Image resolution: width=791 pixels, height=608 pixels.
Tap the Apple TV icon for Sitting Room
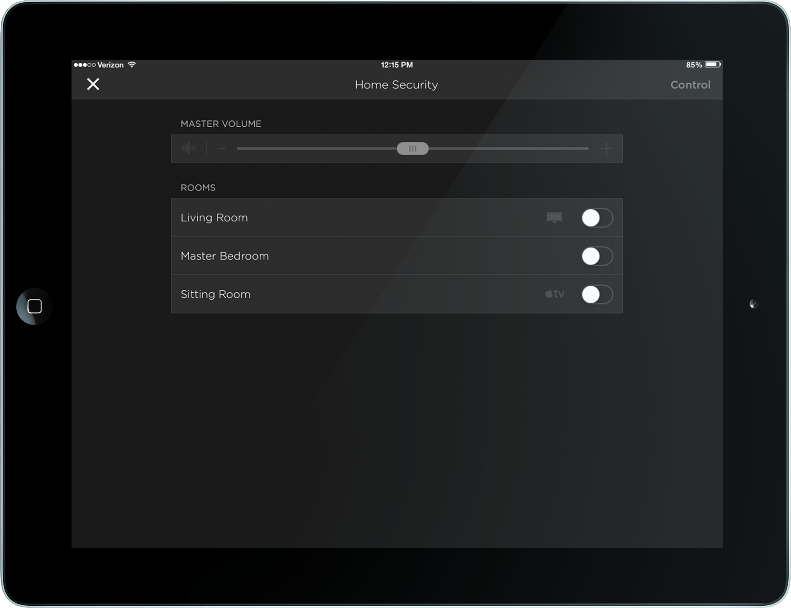tap(555, 294)
